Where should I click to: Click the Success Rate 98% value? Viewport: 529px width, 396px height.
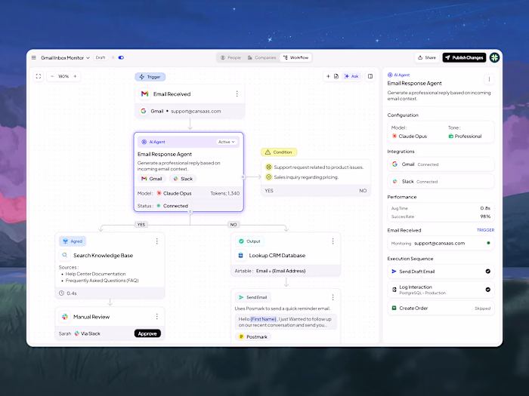485,216
